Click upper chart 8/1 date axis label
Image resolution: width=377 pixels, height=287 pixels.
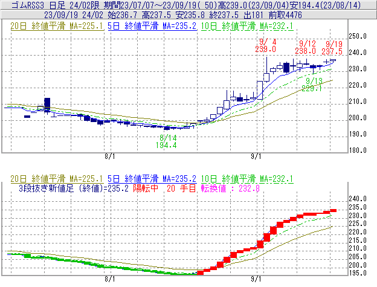[110, 156]
